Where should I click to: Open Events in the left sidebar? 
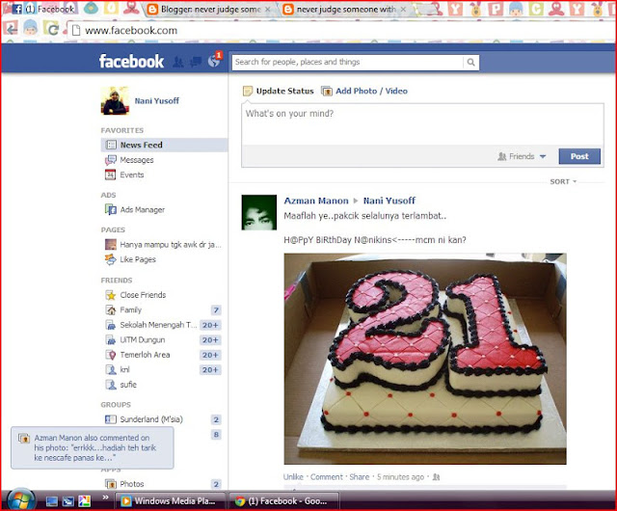[132, 175]
